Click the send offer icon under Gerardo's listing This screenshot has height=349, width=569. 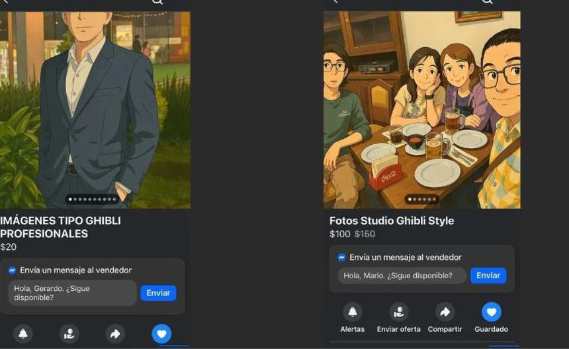coord(69,334)
